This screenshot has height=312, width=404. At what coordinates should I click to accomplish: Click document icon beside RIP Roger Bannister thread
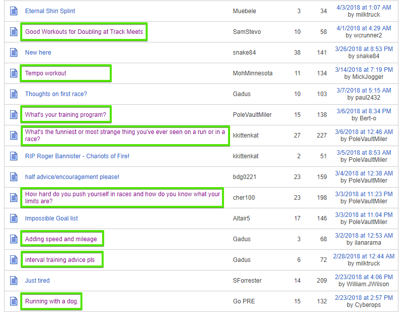click(14, 156)
